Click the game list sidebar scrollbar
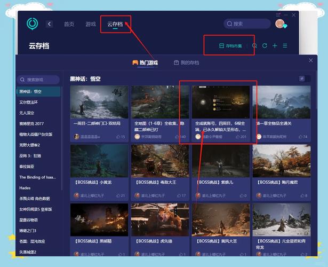328x267 pixels. pos(62,137)
